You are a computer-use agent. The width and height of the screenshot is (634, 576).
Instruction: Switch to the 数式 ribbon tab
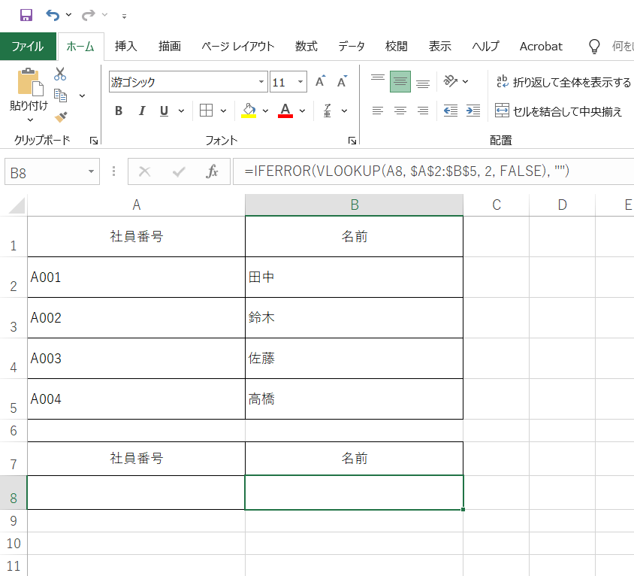306,46
